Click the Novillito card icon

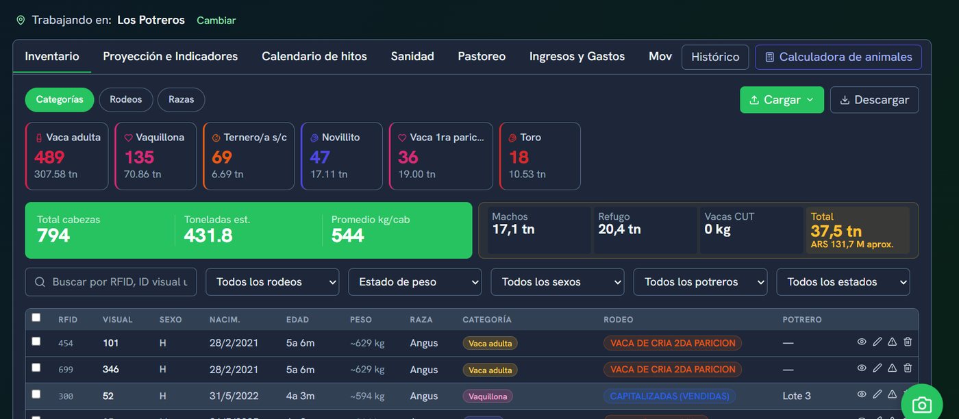tap(314, 138)
